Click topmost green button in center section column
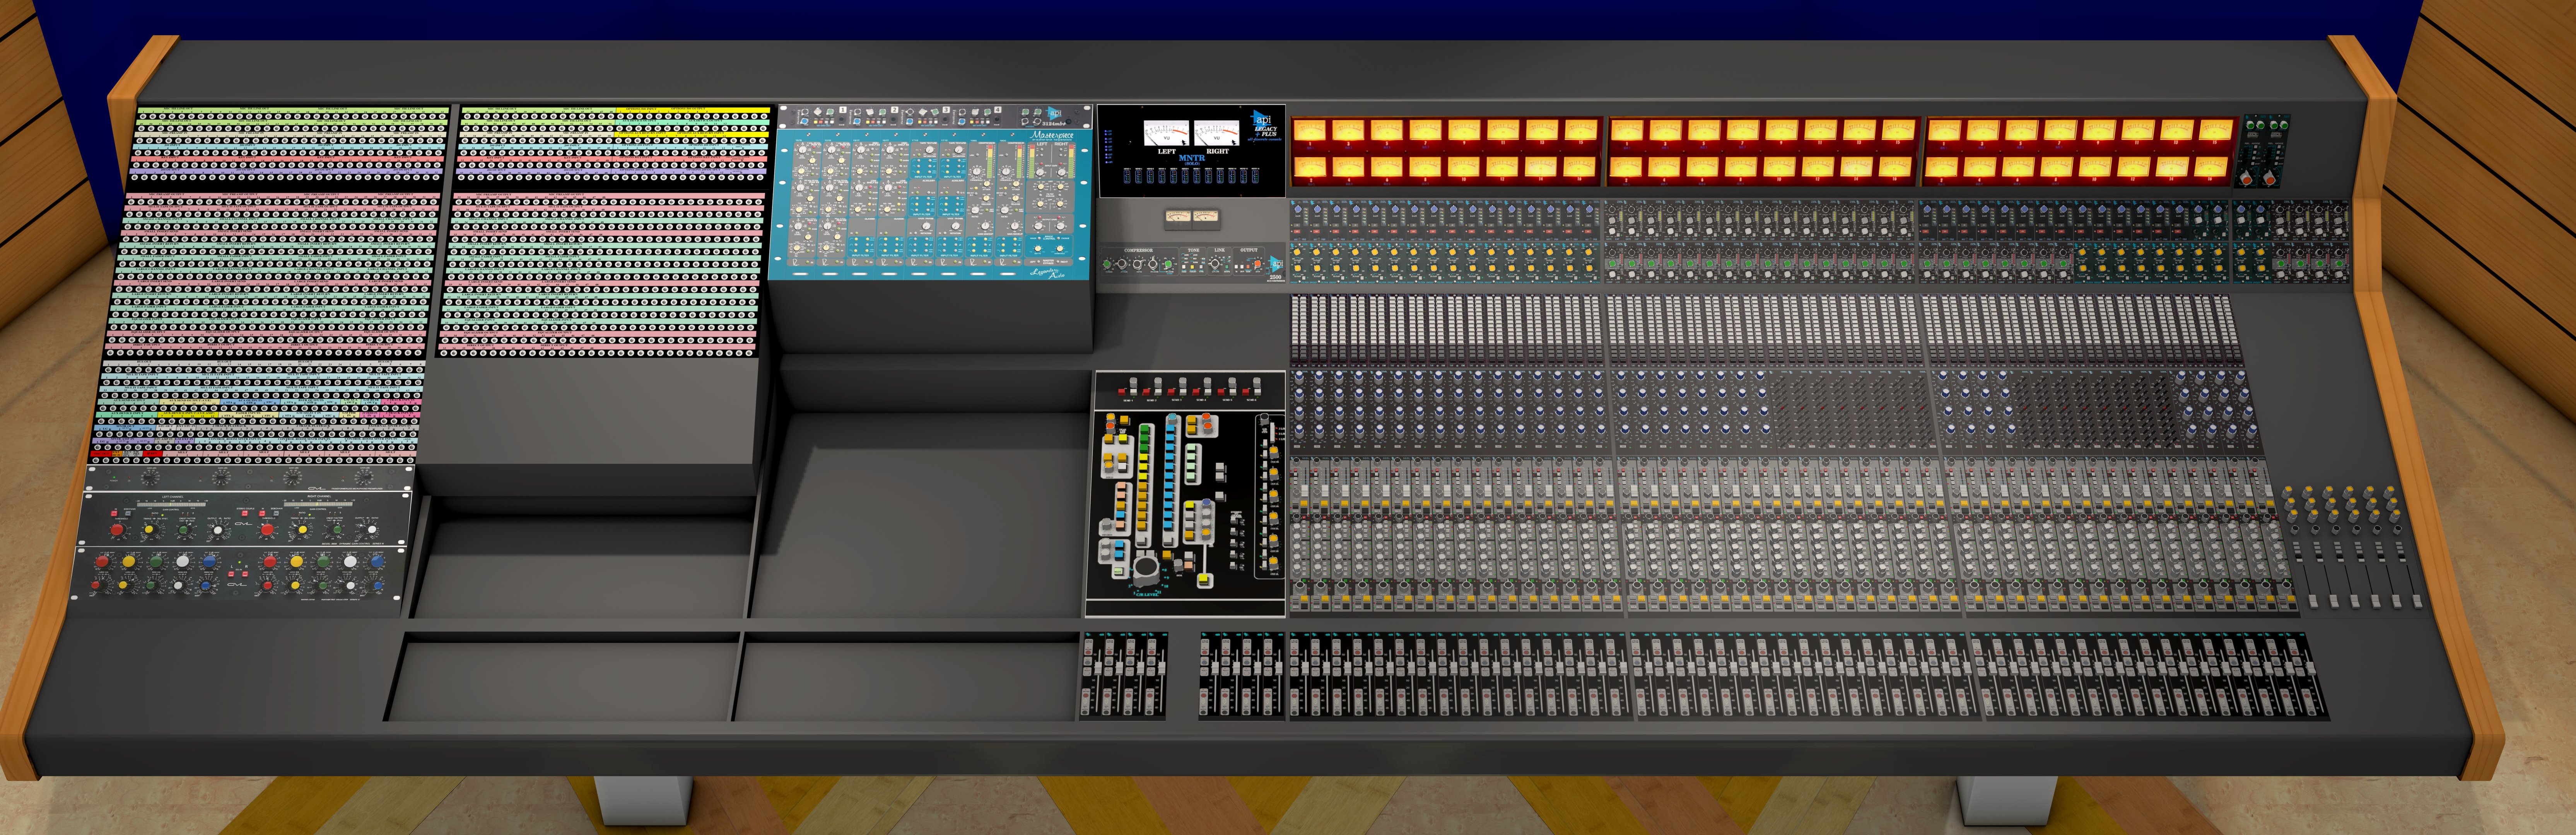This screenshot has width=2576, height=835. (1145, 429)
